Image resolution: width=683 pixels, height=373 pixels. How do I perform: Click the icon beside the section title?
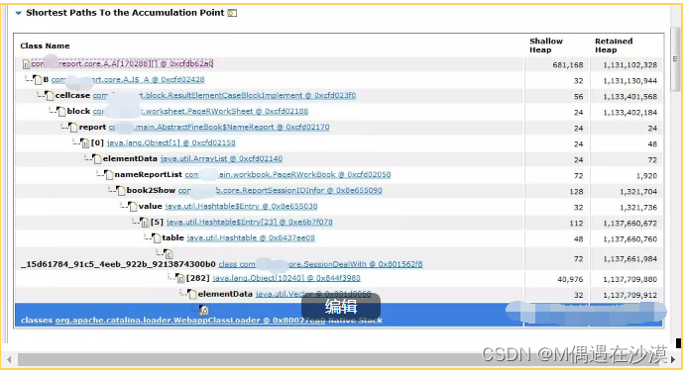click(232, 13)
